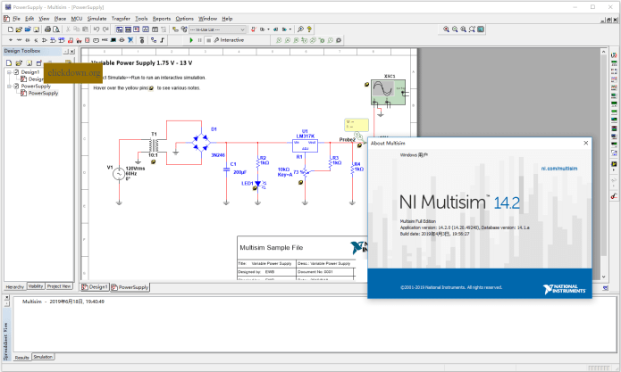Collapse the PowerSupply tree node

[7, 87]
